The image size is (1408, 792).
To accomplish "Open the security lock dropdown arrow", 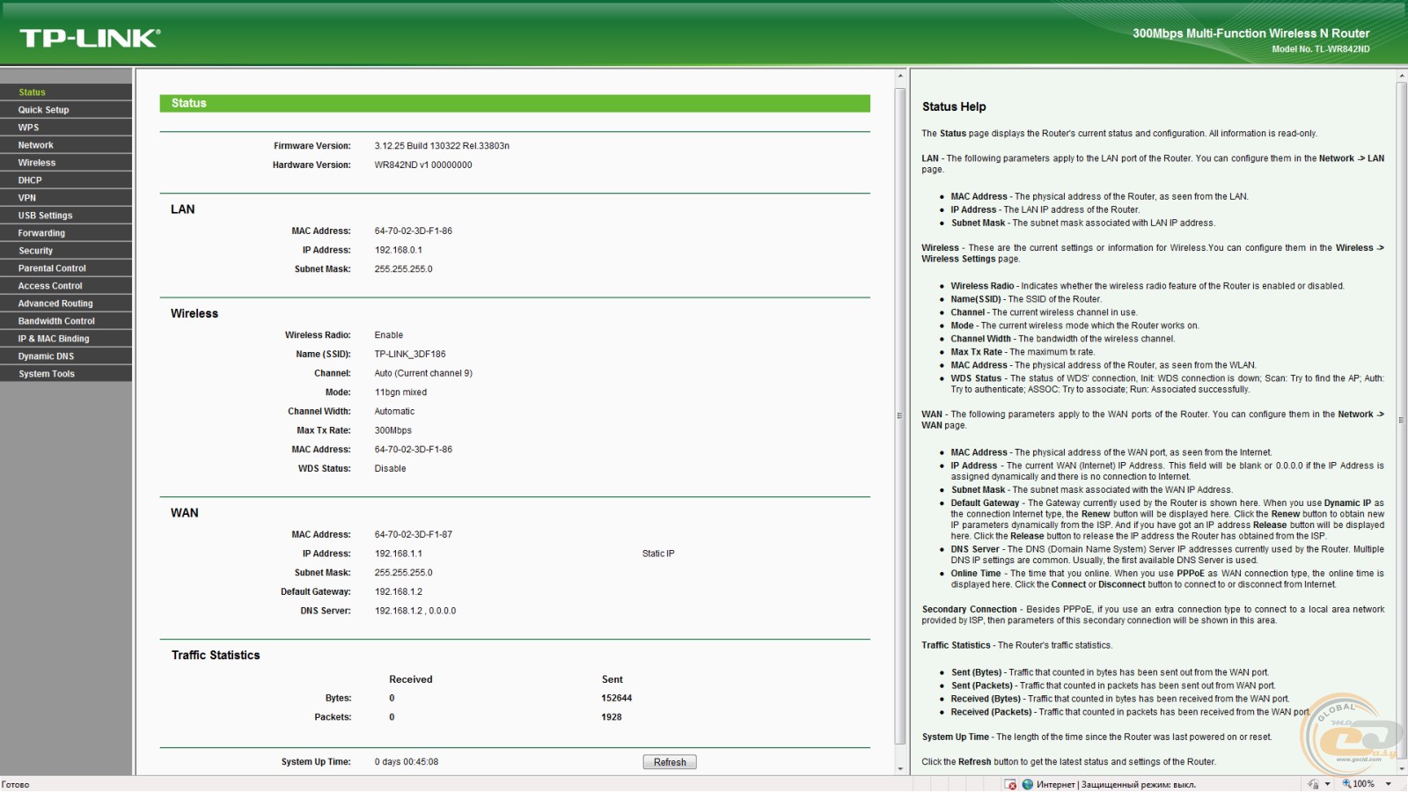I will (1327, 784).
